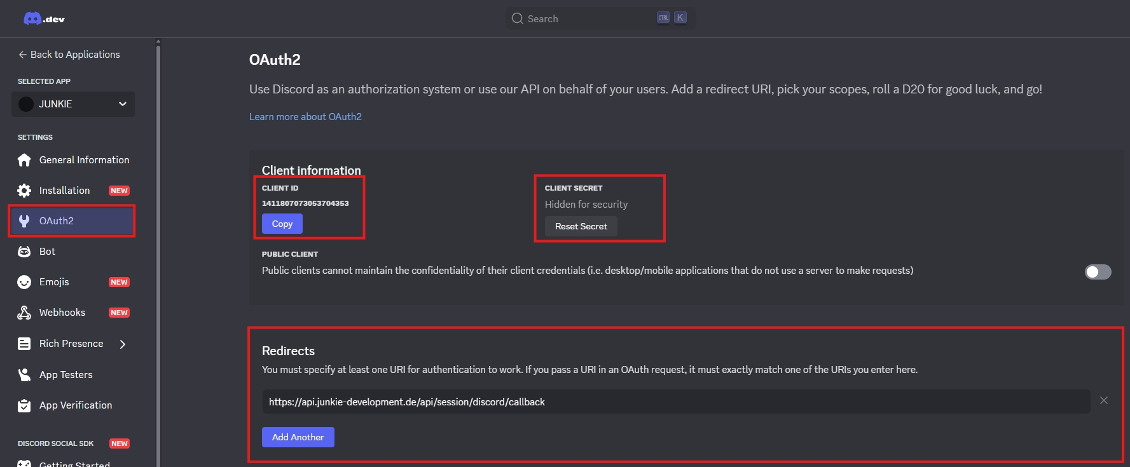Image resolution: width=1130 pixels, height=467 pixels.
Task: Click the Bot robot icon
Action: click(x=24, y=252)
